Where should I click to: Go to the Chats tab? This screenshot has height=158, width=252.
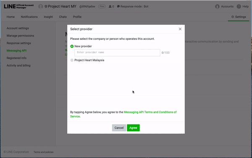click(63, 17)
